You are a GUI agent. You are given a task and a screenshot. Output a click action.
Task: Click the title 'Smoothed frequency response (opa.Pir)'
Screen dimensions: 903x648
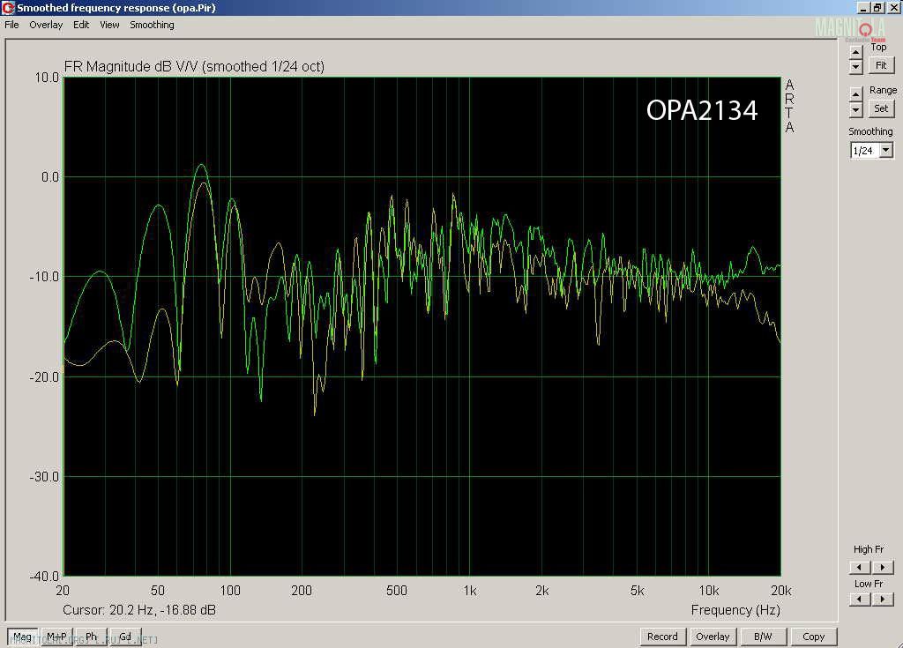point(116,8)
